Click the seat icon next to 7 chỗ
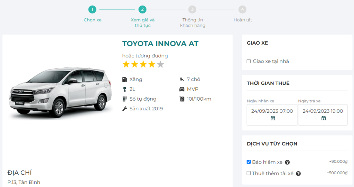 [x=182, y=80]
